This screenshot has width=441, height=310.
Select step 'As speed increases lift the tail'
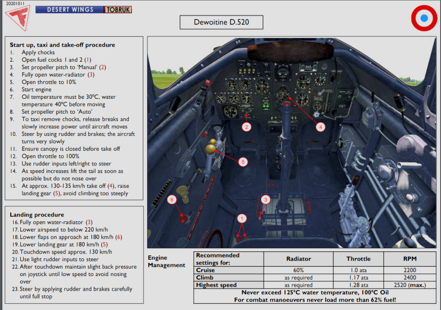(x=67, y=175)
